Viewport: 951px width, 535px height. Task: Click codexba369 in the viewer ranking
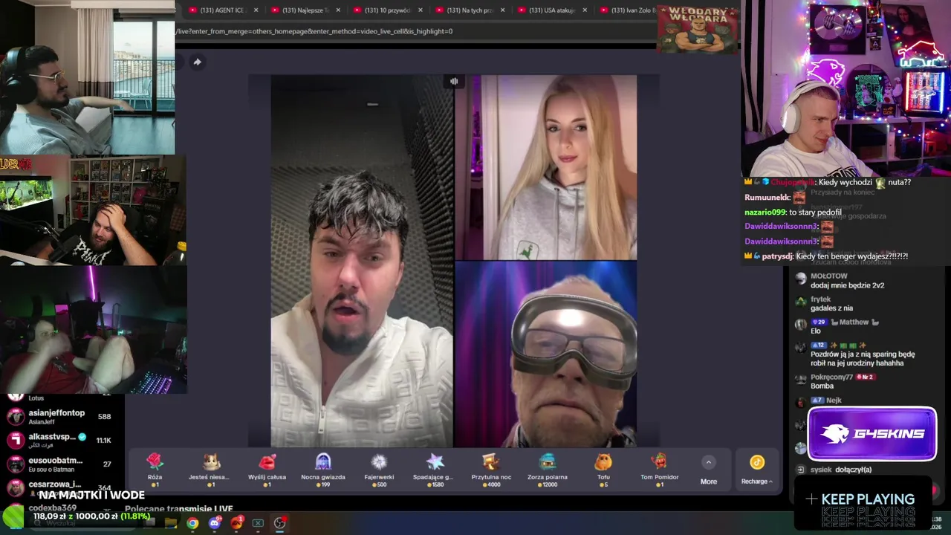(52, 508)
